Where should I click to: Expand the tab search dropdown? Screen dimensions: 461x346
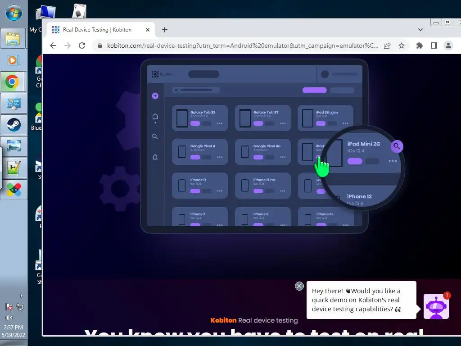pyautogui.click(x=420, y=30)
